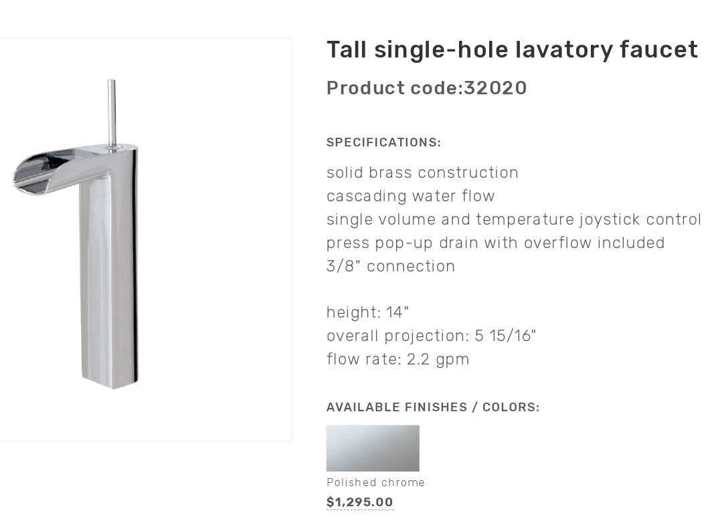Click the 3/8" connection specification
The height and width of the screenshot is (529, 722).
[x=391, y=266]
